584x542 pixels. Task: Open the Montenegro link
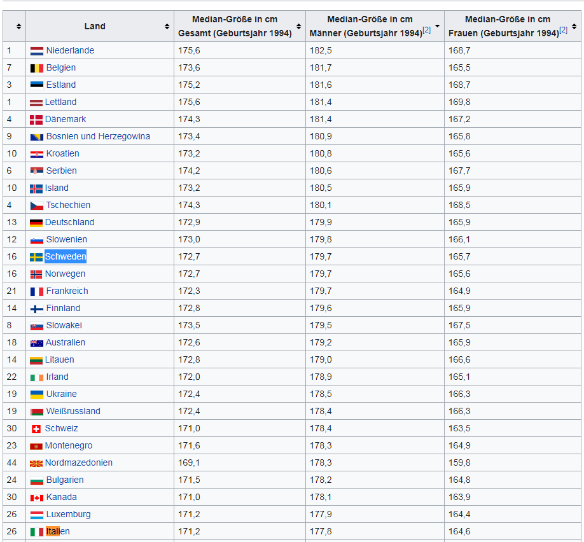click(69, 445)
